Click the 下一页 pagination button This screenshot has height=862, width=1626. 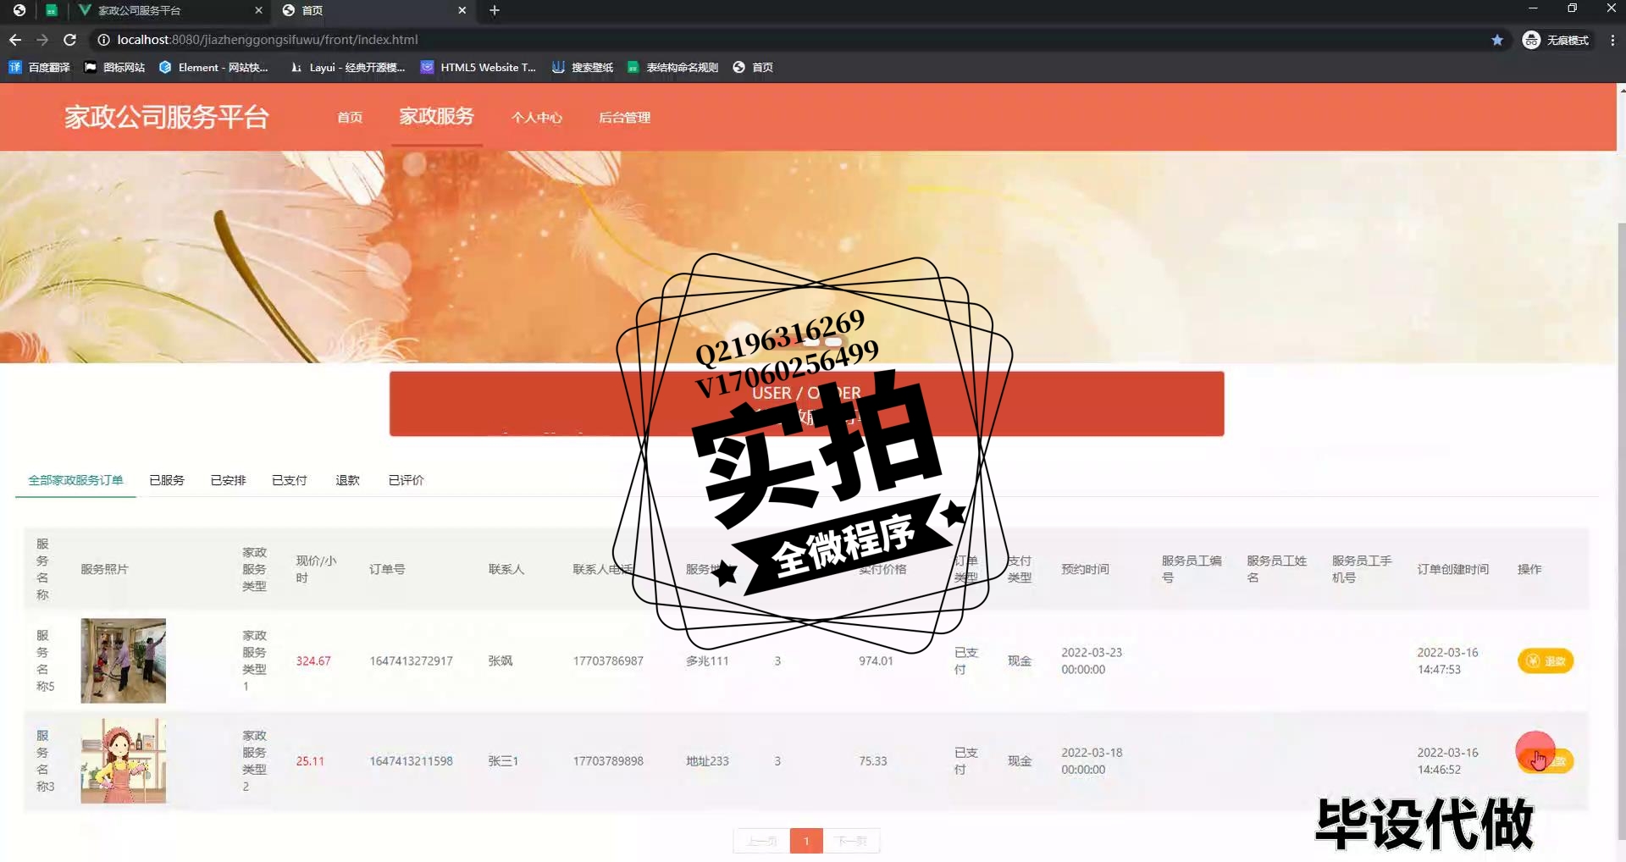click(851, 841)
